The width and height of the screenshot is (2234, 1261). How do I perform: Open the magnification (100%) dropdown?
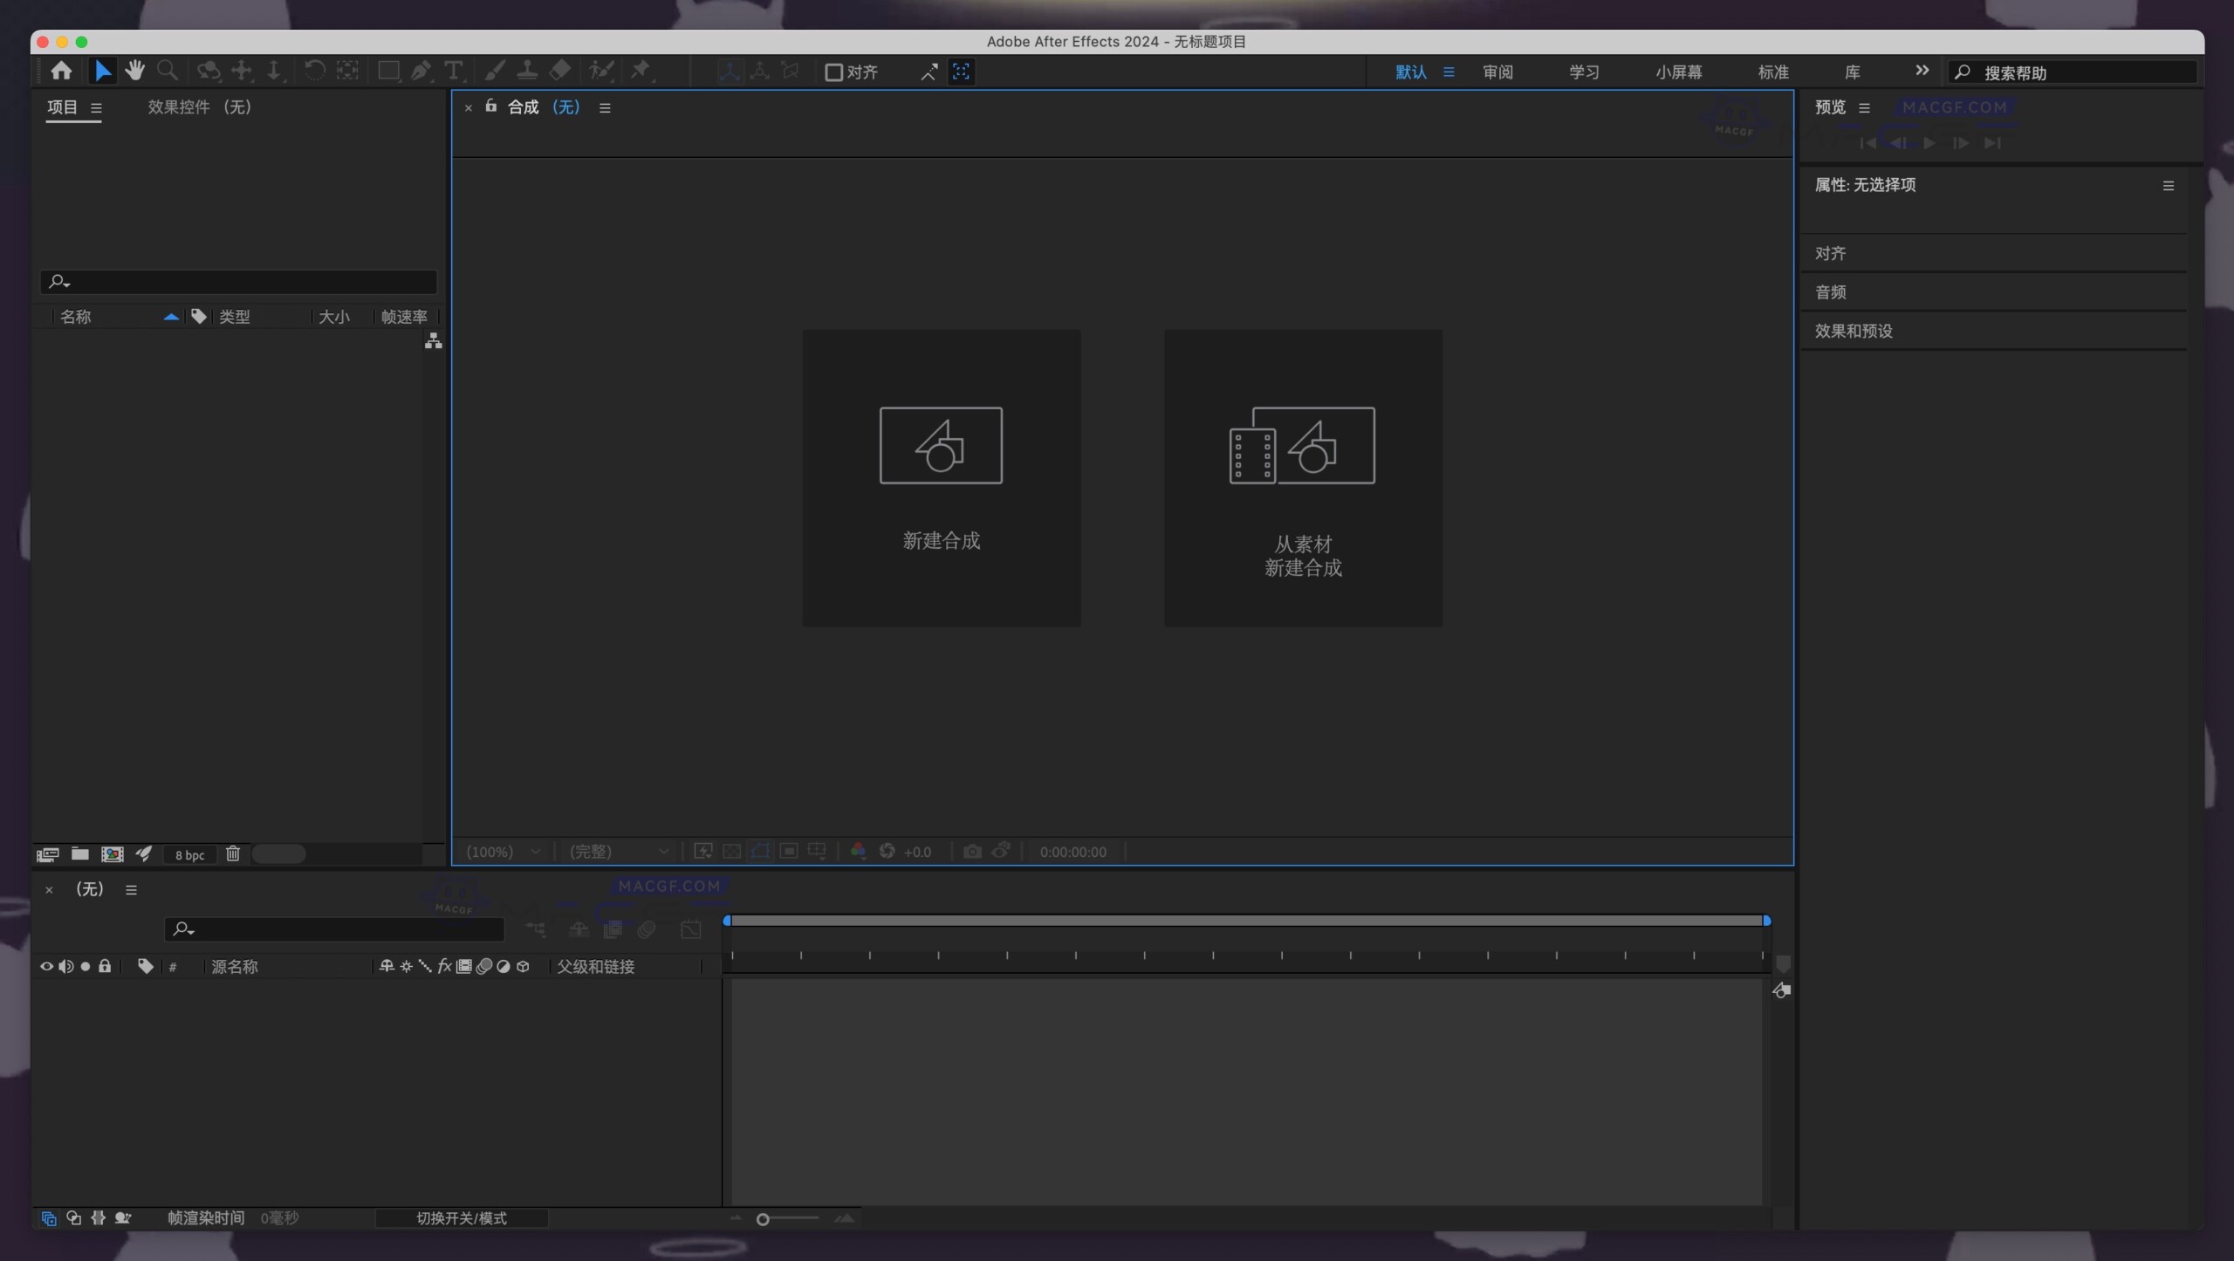click(x=502, y=852)
